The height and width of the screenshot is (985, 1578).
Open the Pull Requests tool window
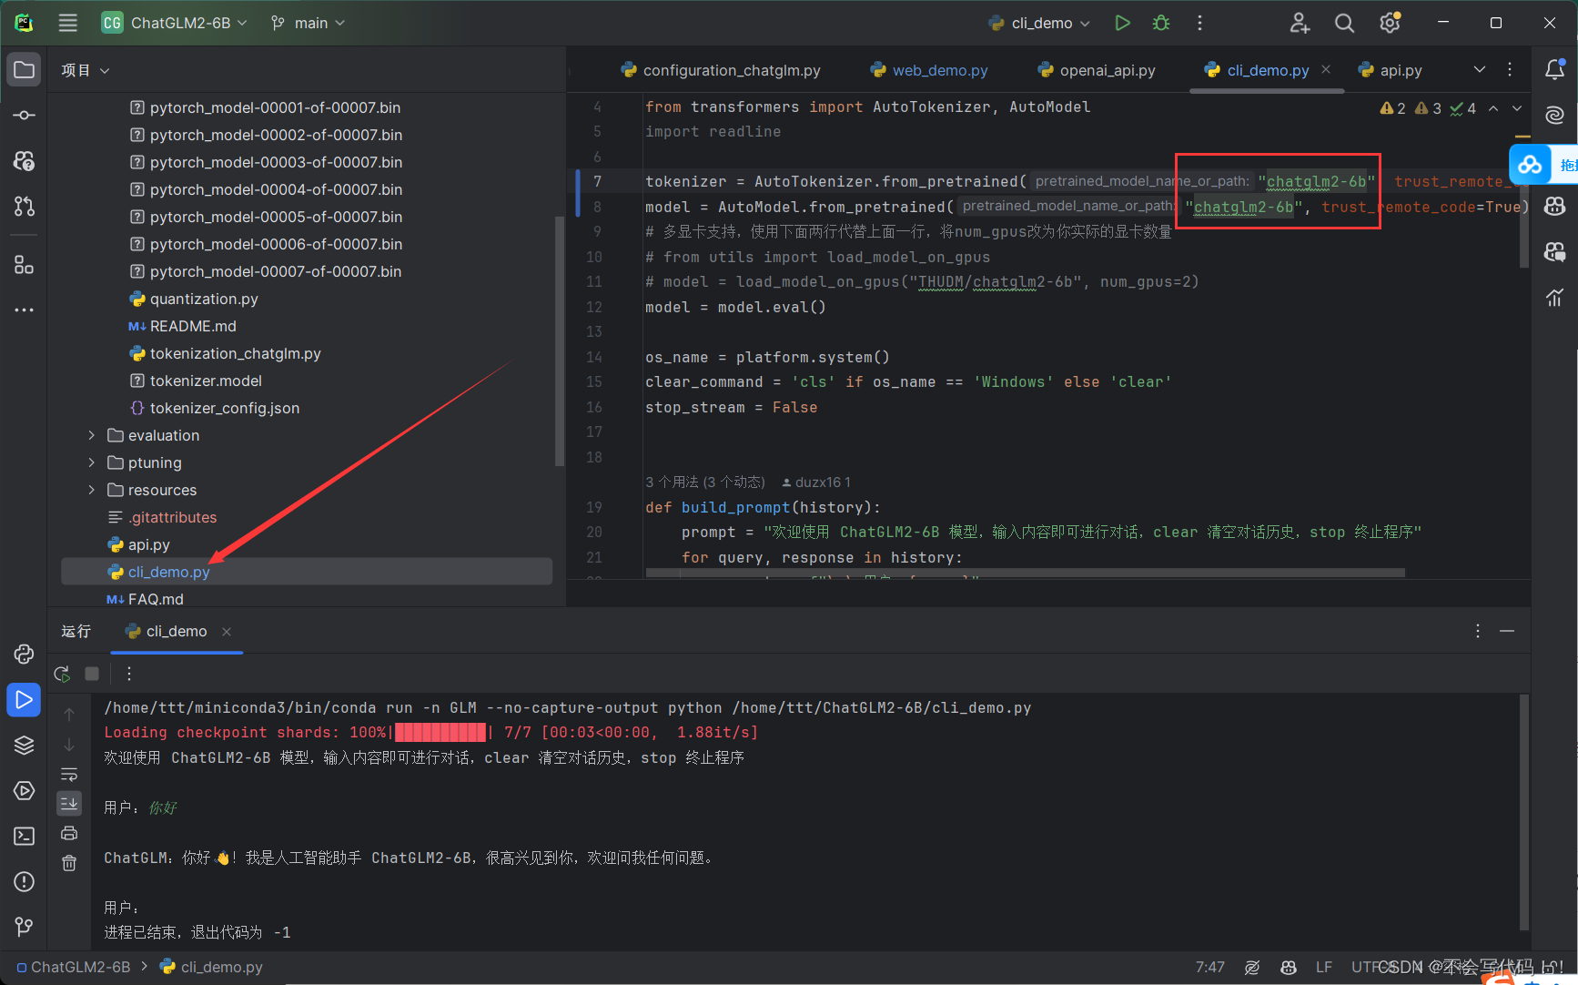click(x=25, y=207)
